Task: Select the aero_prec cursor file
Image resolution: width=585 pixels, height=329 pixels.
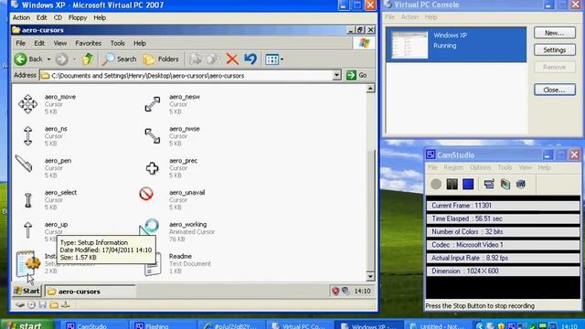Action: tap(171, 167)
